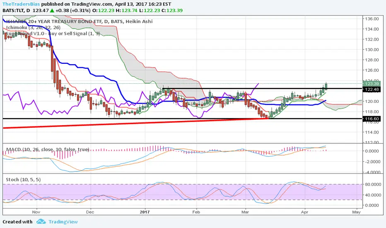Click the 136.00 price axis label
Viewport: 386px width, 228px height.
372,19
